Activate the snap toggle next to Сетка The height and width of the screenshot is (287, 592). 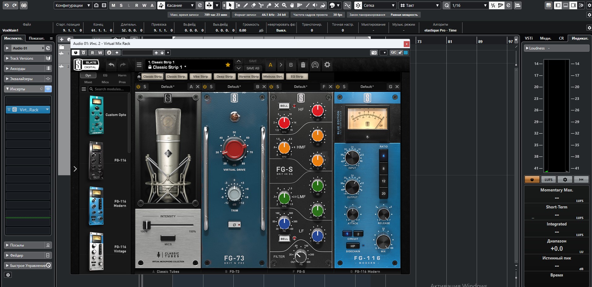click(x=358, y=5)
